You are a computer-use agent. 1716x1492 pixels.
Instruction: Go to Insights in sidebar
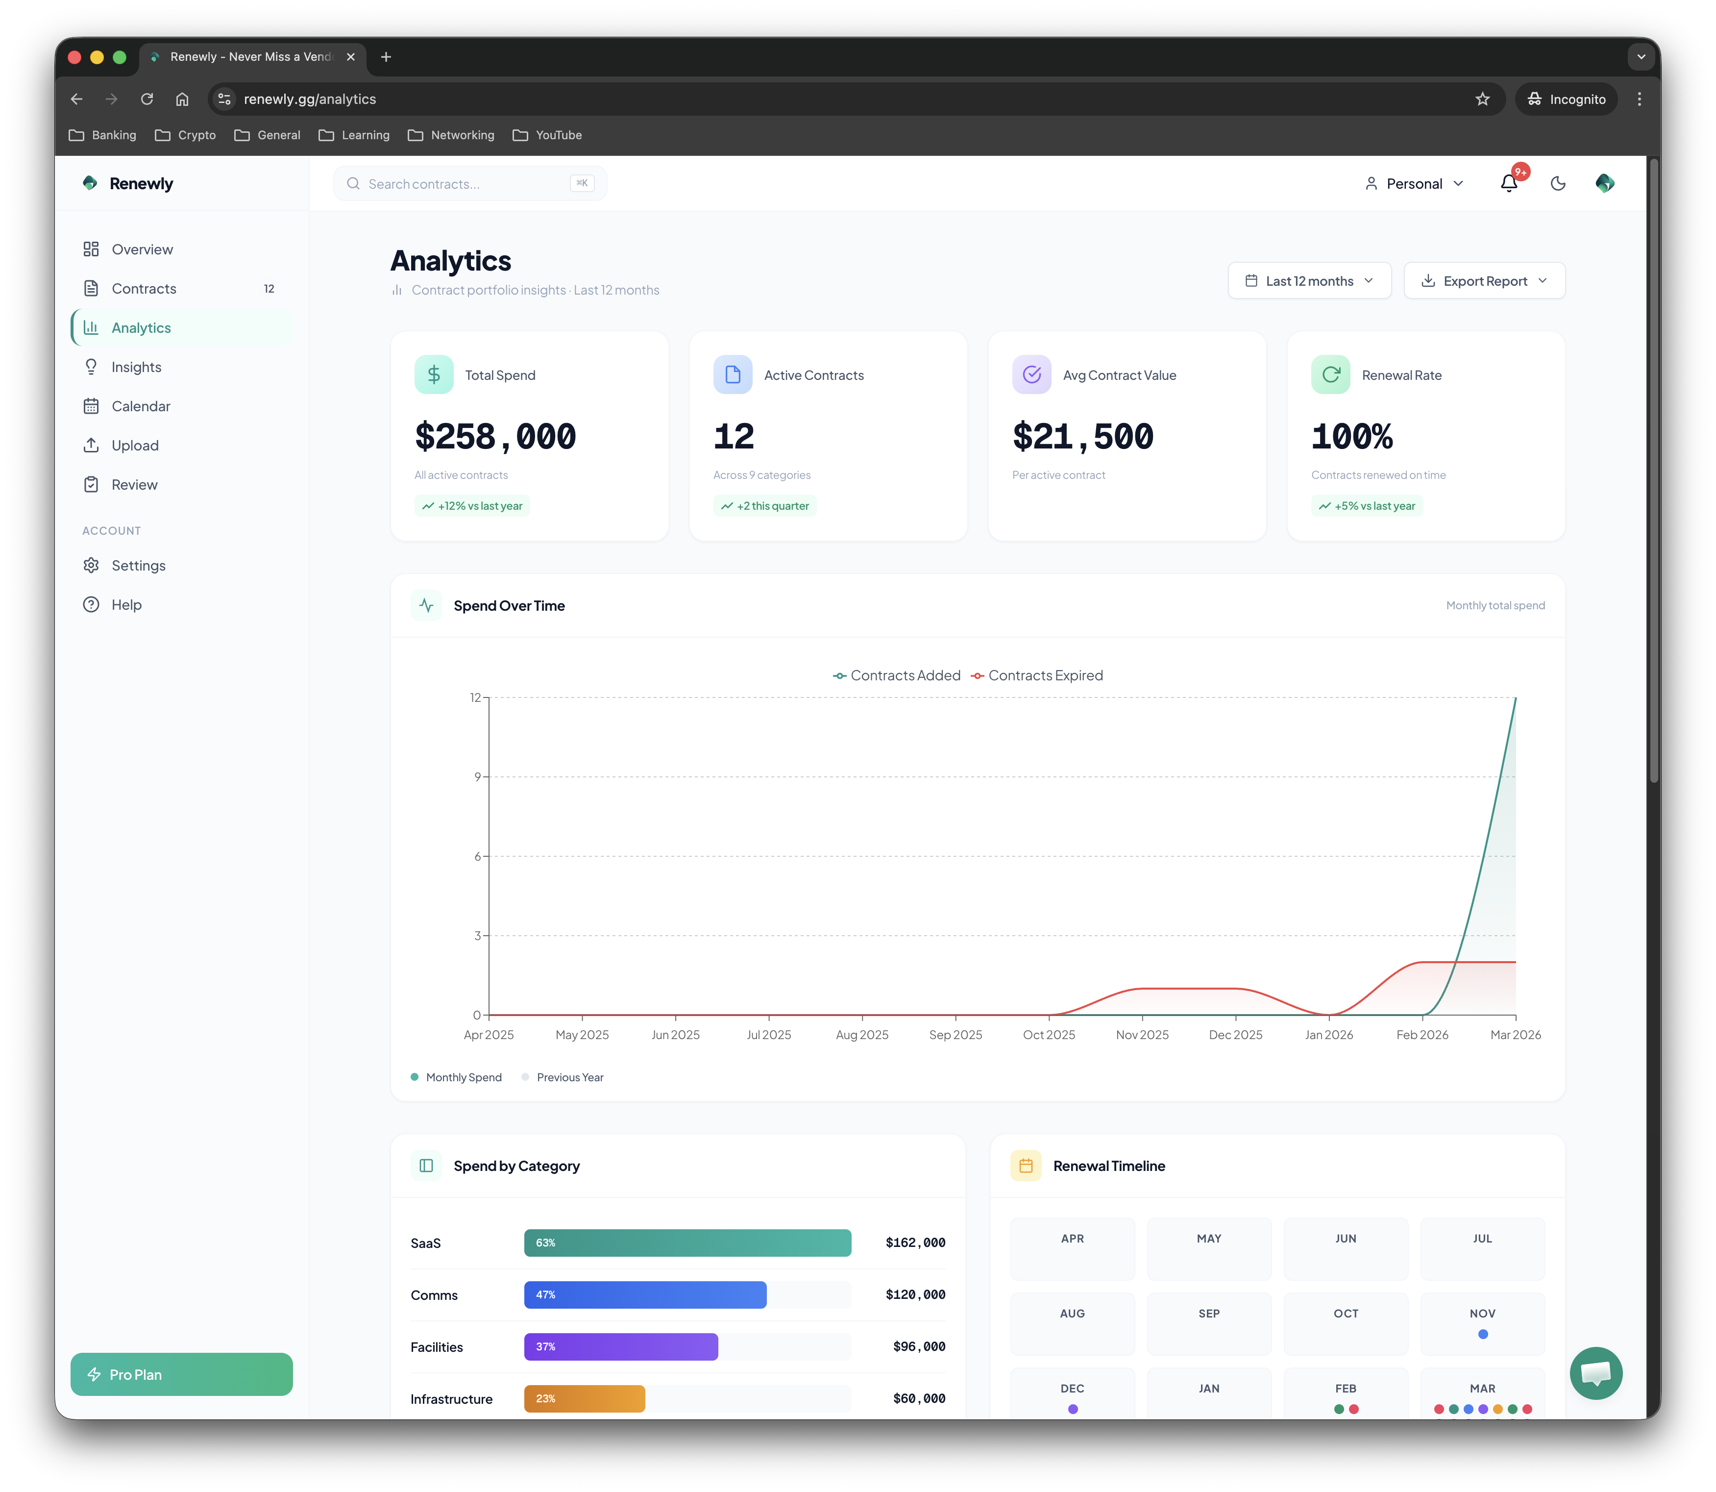137,367
